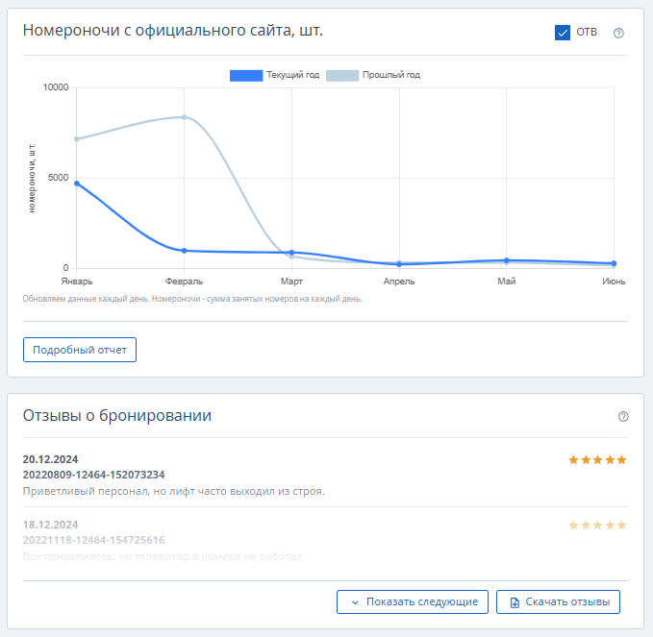Image resolution: width=653 pixels, height=637 pixels.
Task: Click the star rating of 18.12.2024 review
Action: click(x=597, y=526)
